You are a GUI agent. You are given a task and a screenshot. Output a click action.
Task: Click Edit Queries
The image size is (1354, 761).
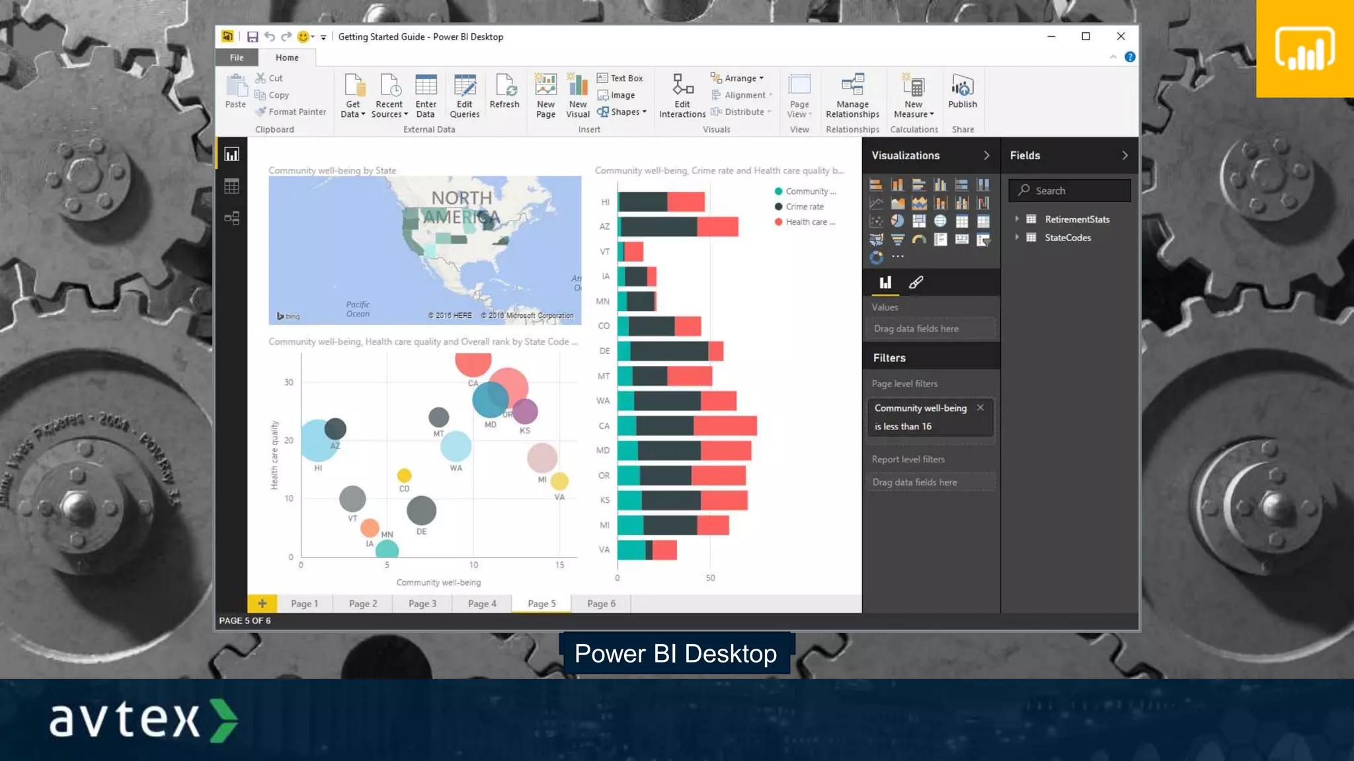[x=464, y=96]
